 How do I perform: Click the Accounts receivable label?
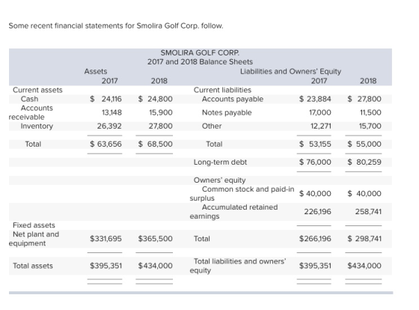click(x=31, y=112)
